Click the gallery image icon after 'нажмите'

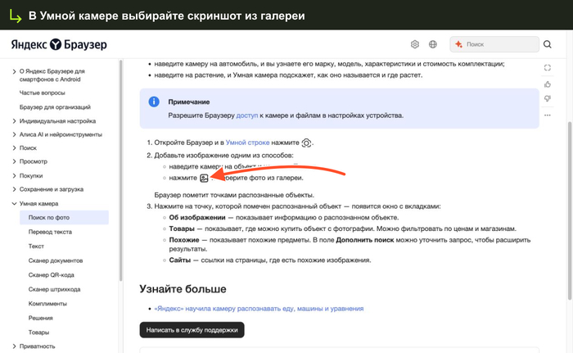[x=204, y=179]
